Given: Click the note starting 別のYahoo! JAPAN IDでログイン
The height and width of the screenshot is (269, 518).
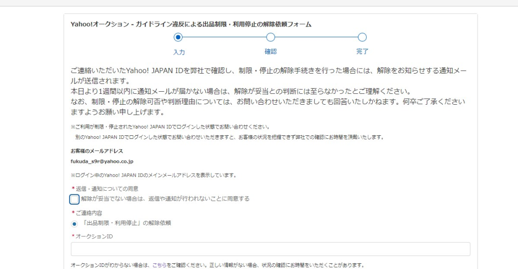Looking at the screenshot, I should click(230, 137).
